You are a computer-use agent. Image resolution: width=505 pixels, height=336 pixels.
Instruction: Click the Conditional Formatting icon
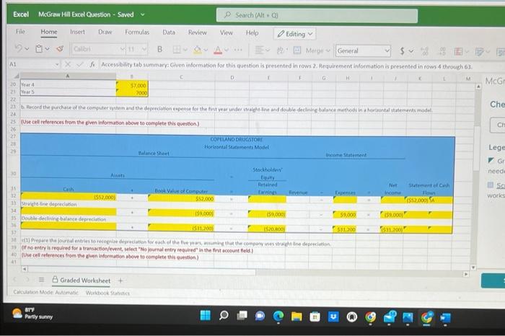click(458, 51)
